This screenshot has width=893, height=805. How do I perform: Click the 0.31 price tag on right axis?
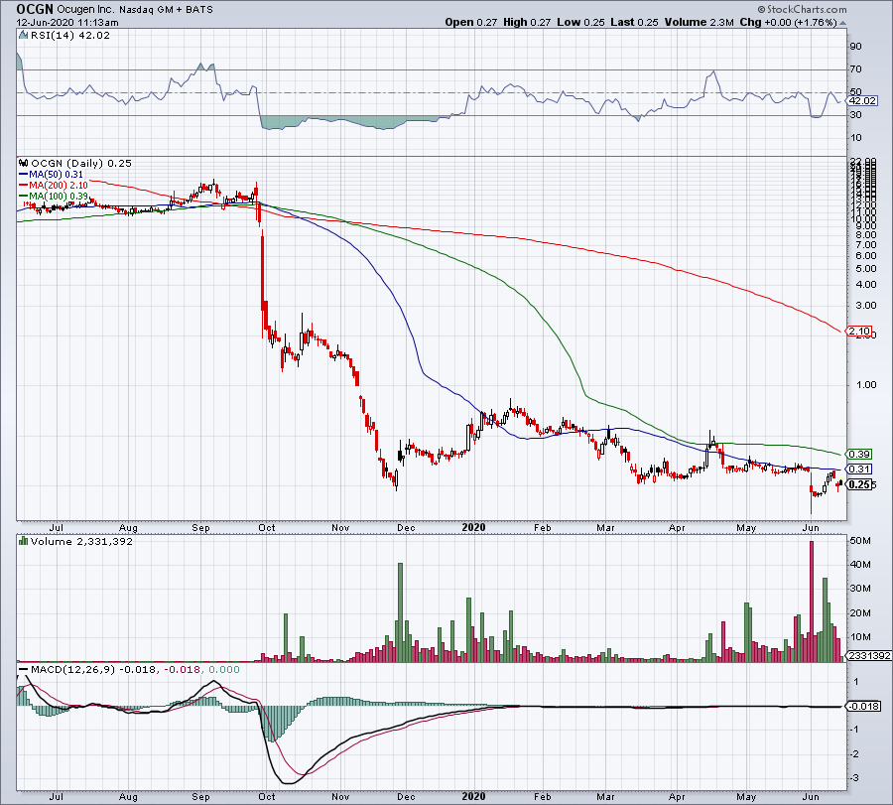click(x=859, y=469)
